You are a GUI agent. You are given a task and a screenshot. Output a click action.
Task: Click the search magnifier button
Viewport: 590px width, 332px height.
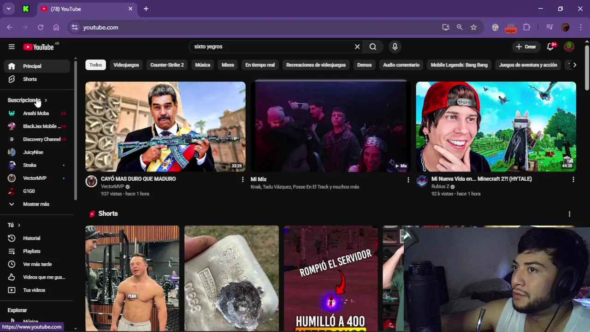click(x=373, y=47)
